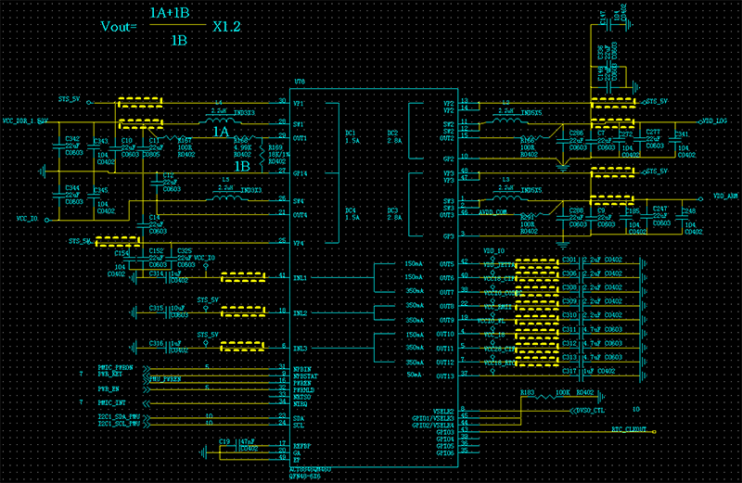The height and width of the screenshot is (483, 742).
Task: Click capacitor label 'C306'
Action: pyautogui.click(x=569, y=273)
